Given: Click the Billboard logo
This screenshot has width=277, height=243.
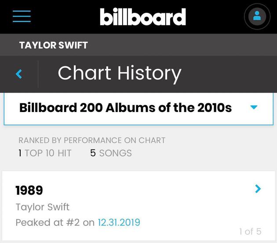Looking at the screenshot, I should (x=142, y=17).
